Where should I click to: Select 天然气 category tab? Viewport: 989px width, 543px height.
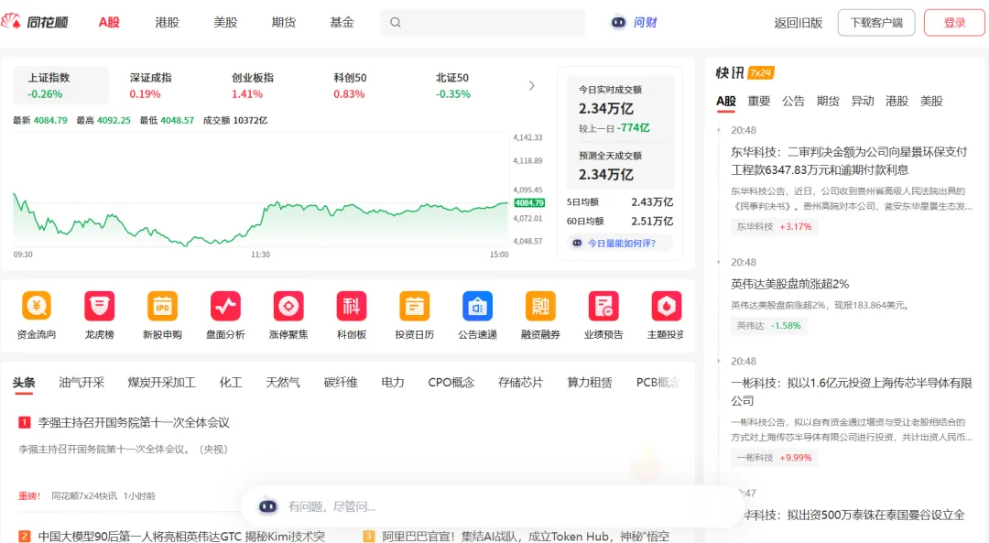pyautogui.click(x=283, y=382)
